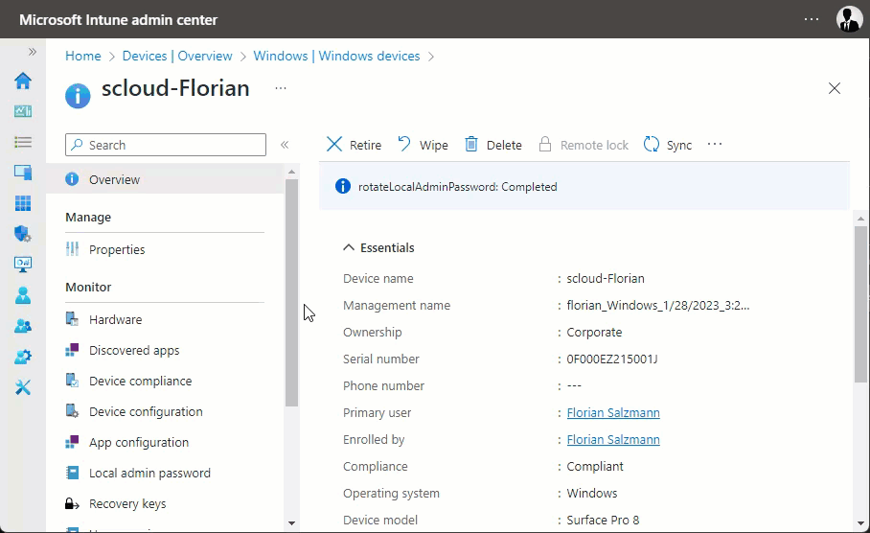Go to Home breadcrumb
870x533 pixels.
(x=83, y=56)
